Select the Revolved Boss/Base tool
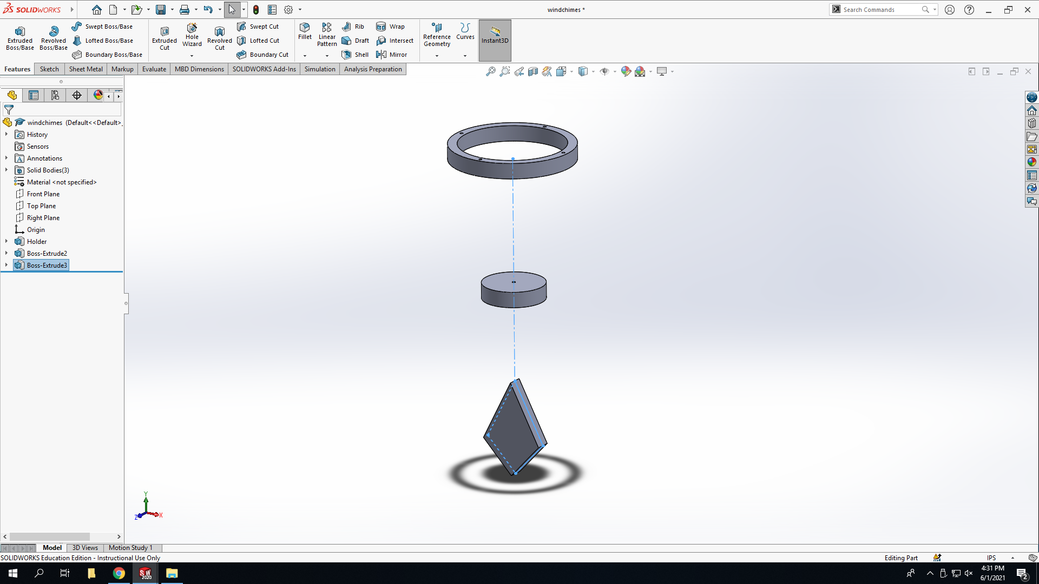 point(54,38)
